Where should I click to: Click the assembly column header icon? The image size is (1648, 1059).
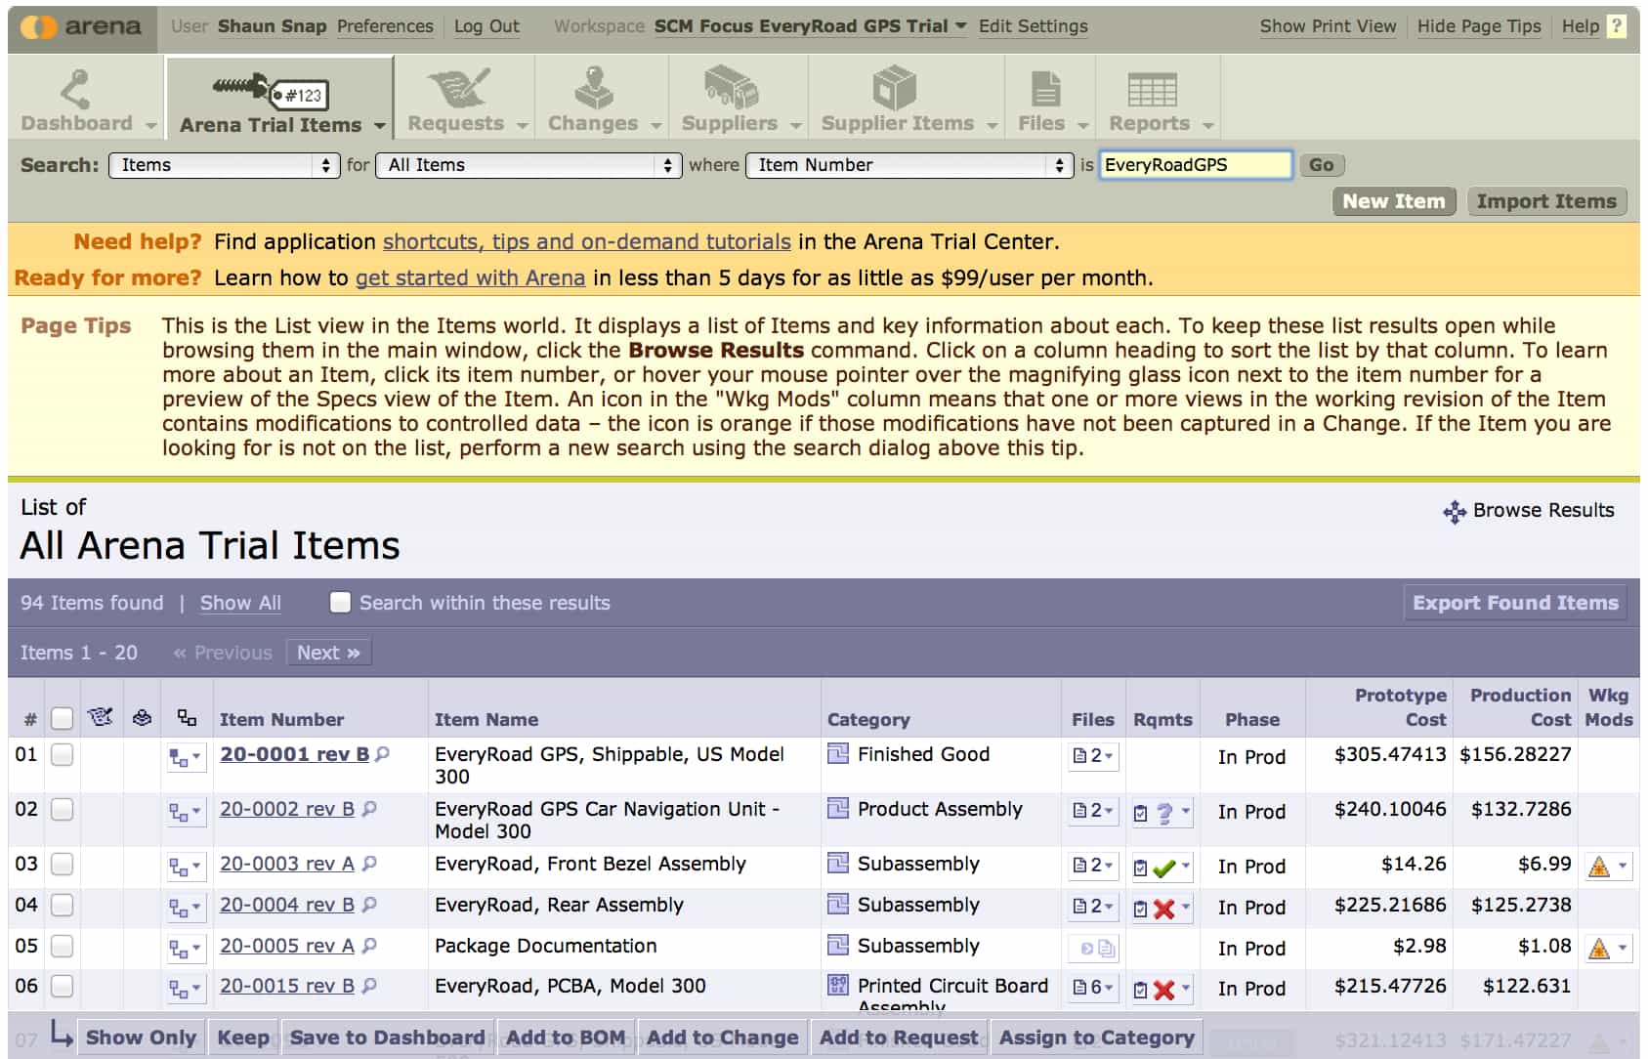point(142,718)
